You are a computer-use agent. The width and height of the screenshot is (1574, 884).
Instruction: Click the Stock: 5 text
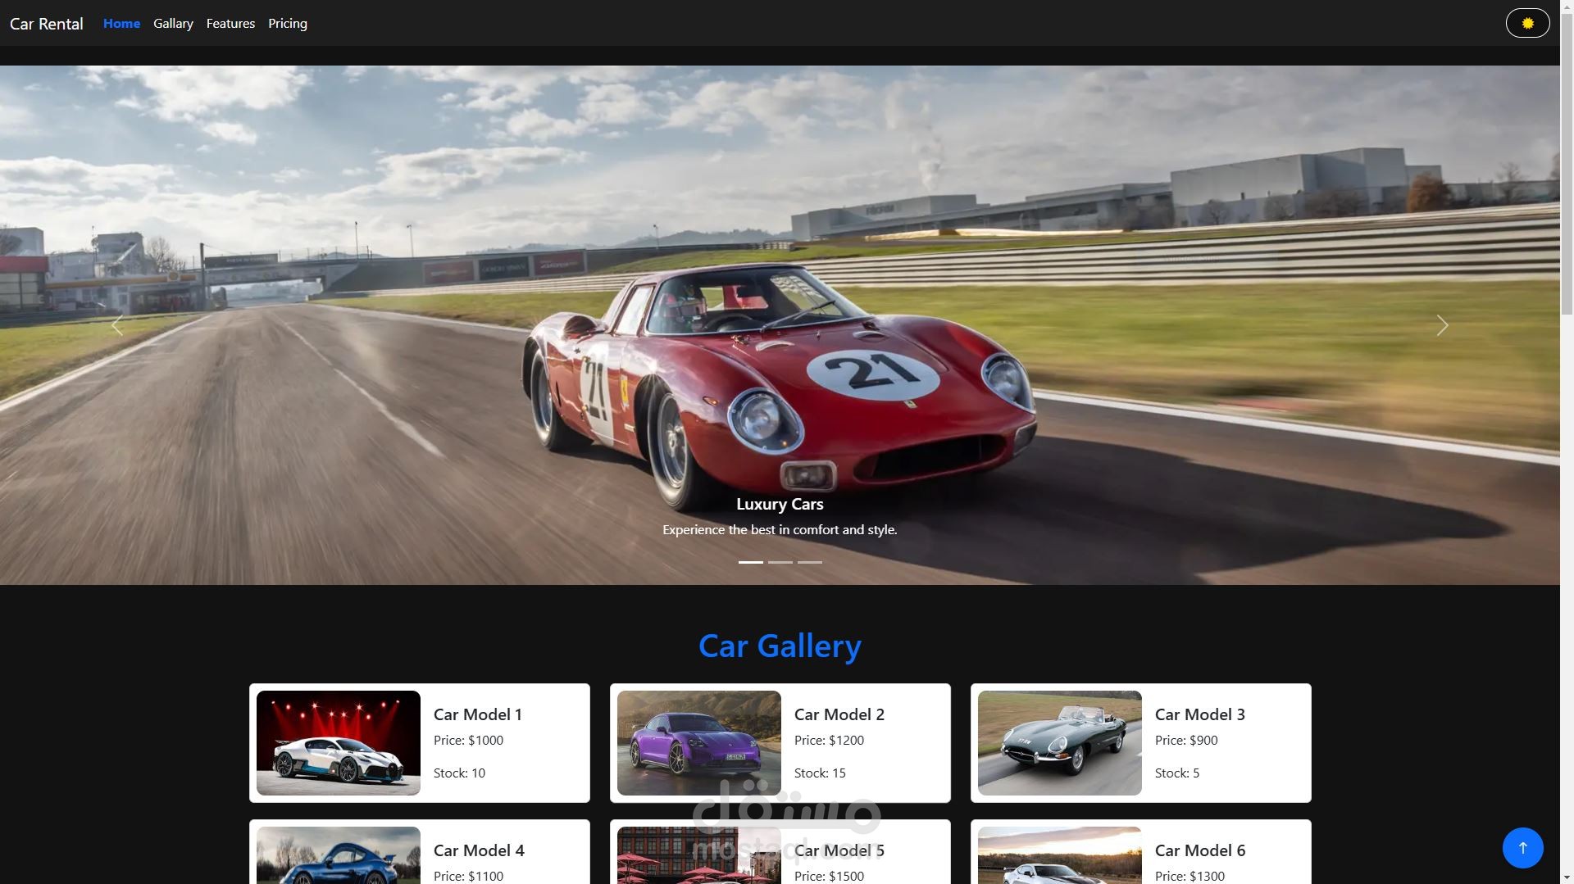(x=1177, y=773)
